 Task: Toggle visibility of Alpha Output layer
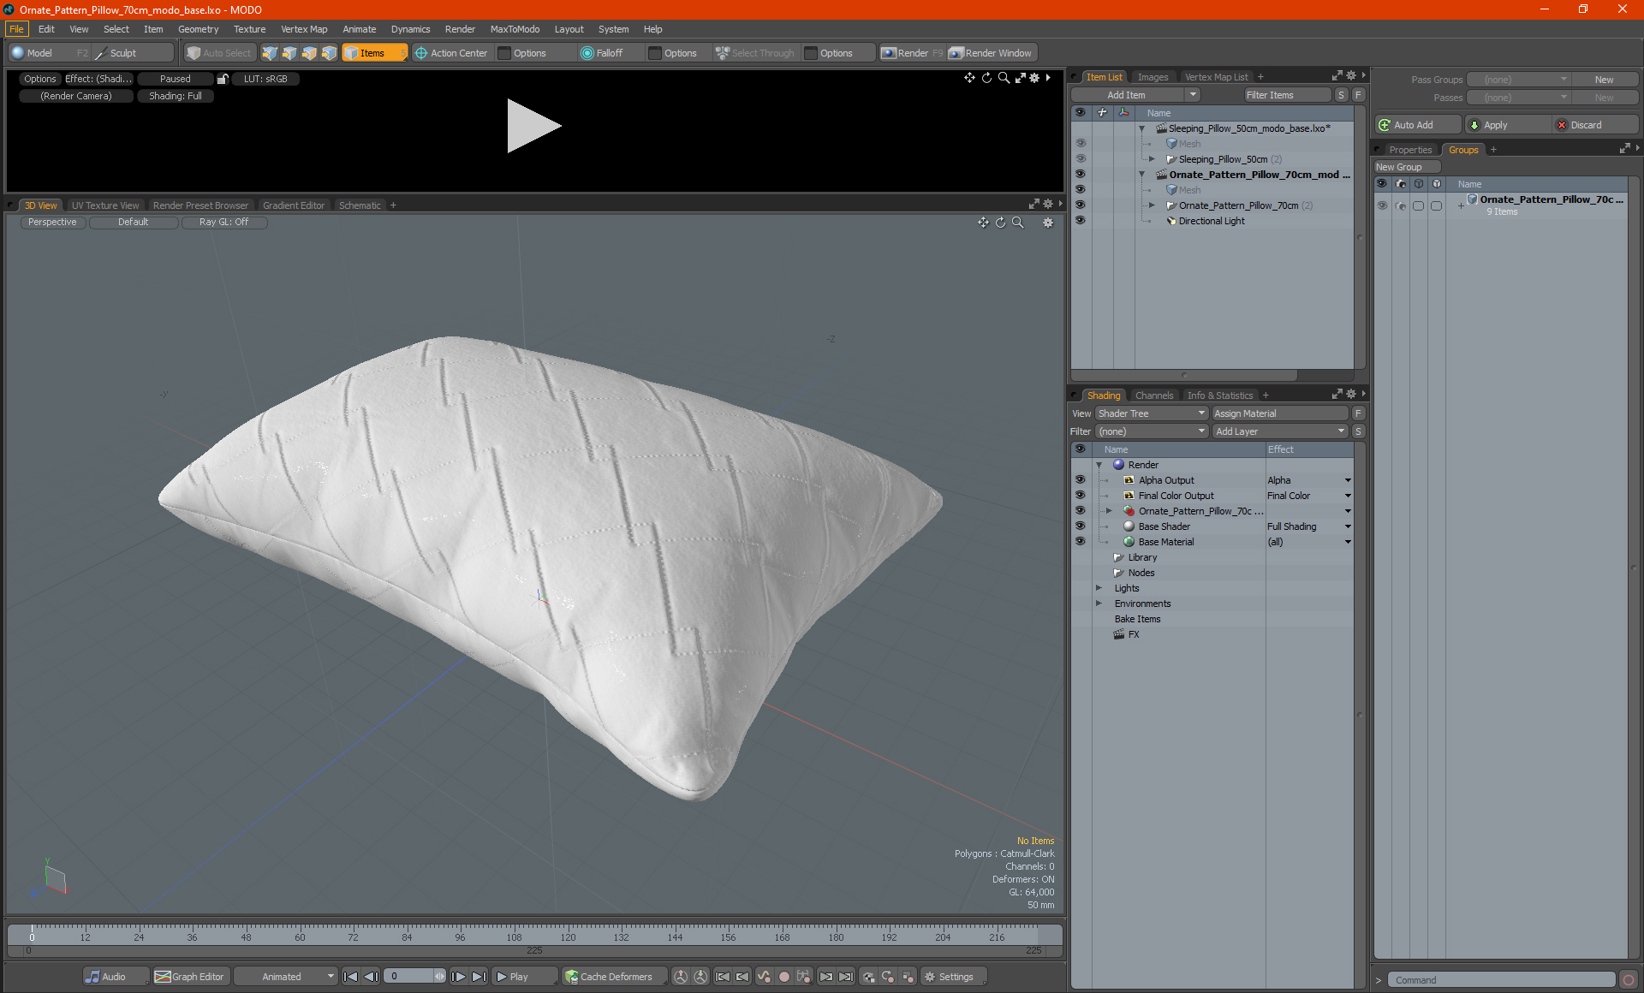coord(1081,480)
